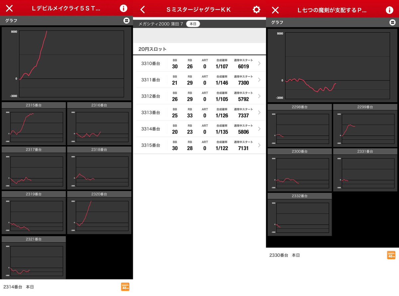Screen dimensions: 399x296
Task: Tap グラフ header in right panel
Action: tap(277, 22)
